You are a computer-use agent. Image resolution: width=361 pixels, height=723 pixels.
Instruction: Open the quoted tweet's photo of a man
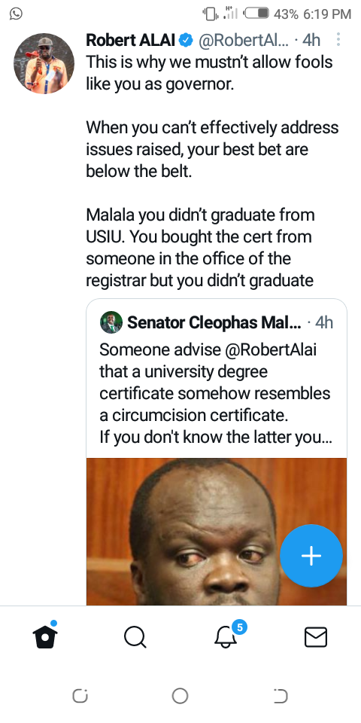coord(217,531)
